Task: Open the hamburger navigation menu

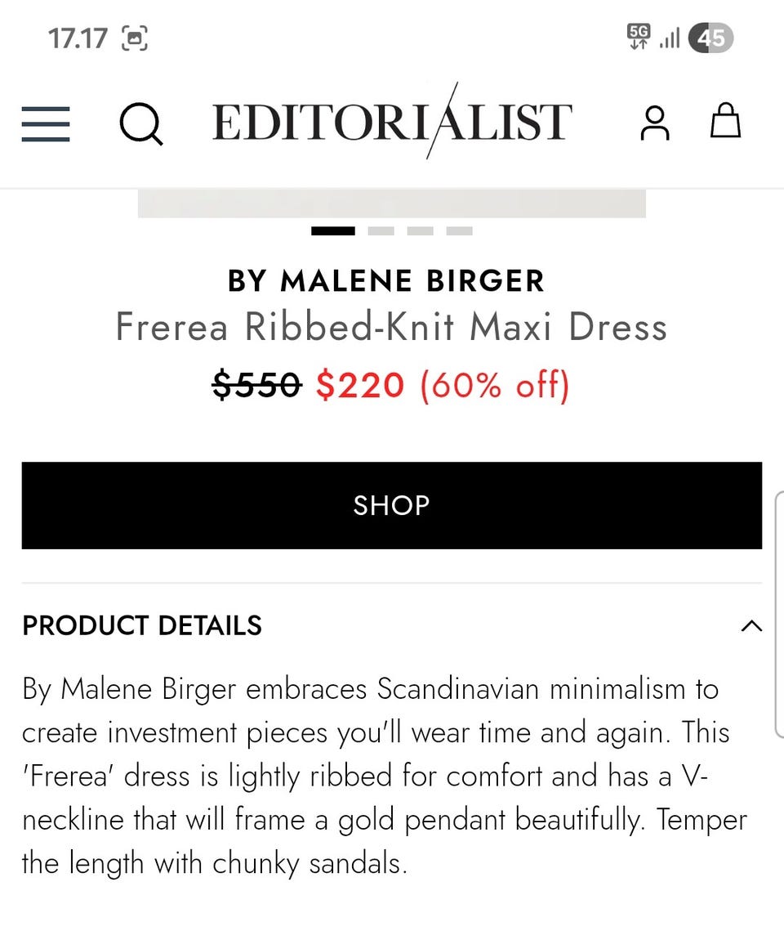Action: click(46, 124)
